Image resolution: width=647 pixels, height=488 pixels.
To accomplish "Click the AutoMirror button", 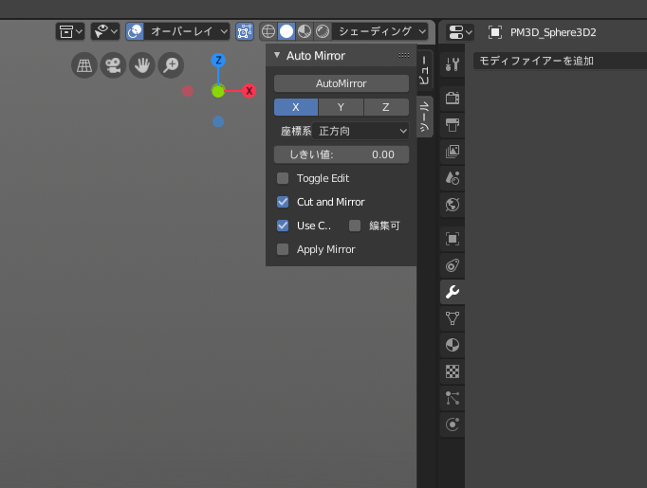I will click(342, 83).
